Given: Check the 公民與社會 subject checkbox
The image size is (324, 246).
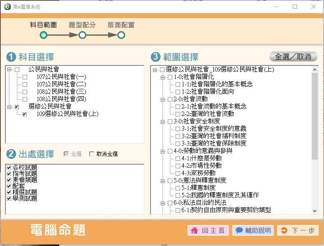Looking at the screenshot, I should 17,70.
